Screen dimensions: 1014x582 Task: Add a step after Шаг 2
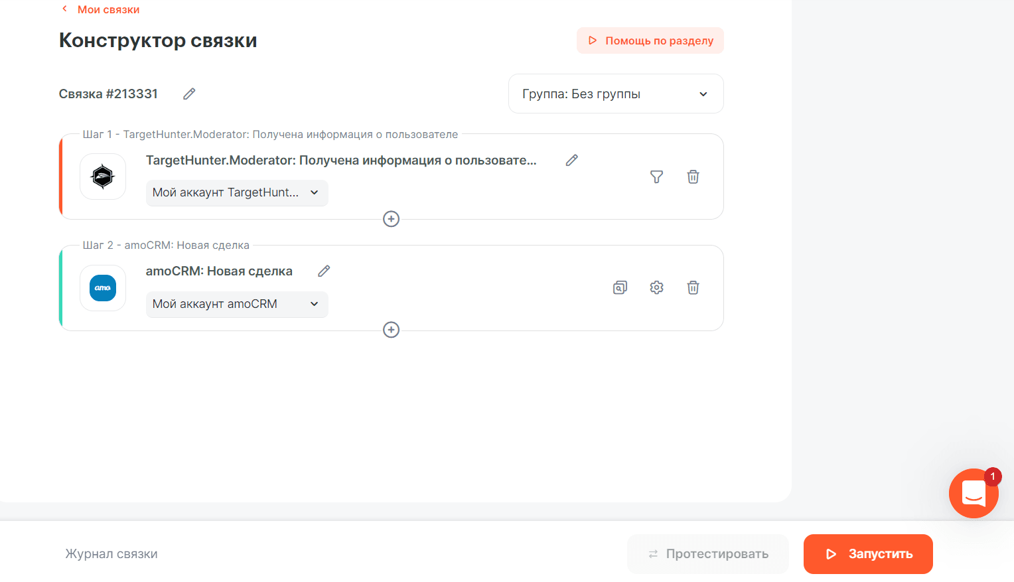click(392, 330)
